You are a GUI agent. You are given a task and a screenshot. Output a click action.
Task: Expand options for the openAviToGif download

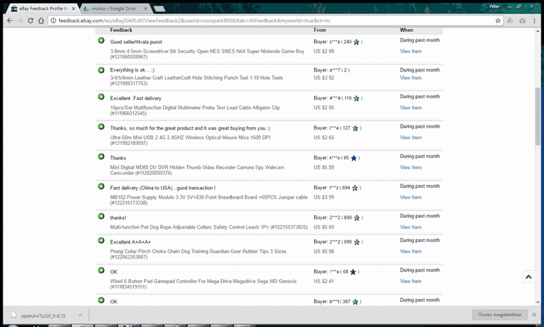click(x=80, y=316)
